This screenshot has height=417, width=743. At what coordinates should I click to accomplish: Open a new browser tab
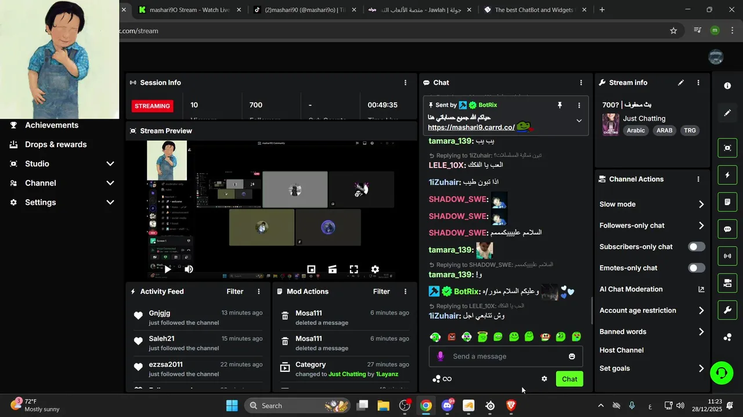pyautogui.click(x=602, y=10)
